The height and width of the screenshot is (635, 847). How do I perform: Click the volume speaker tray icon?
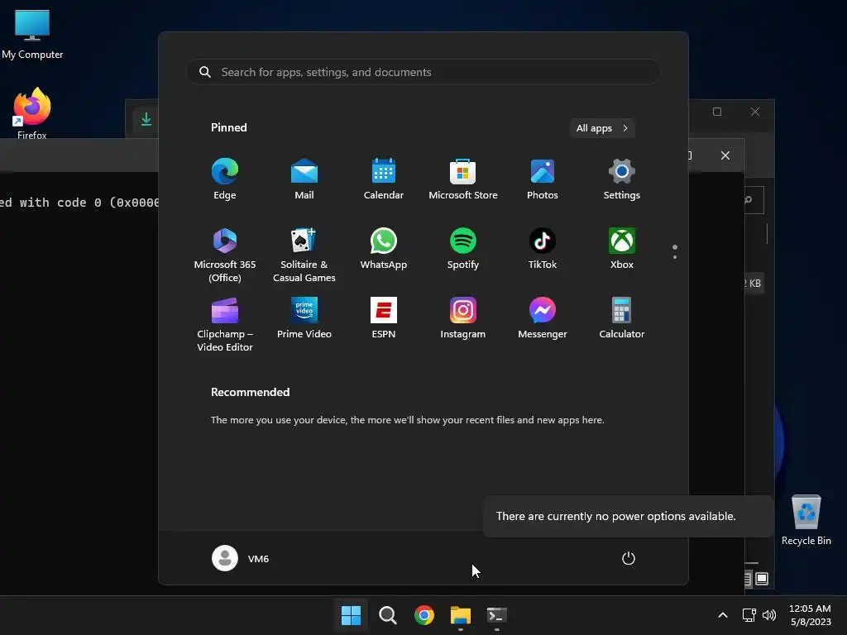769,615
